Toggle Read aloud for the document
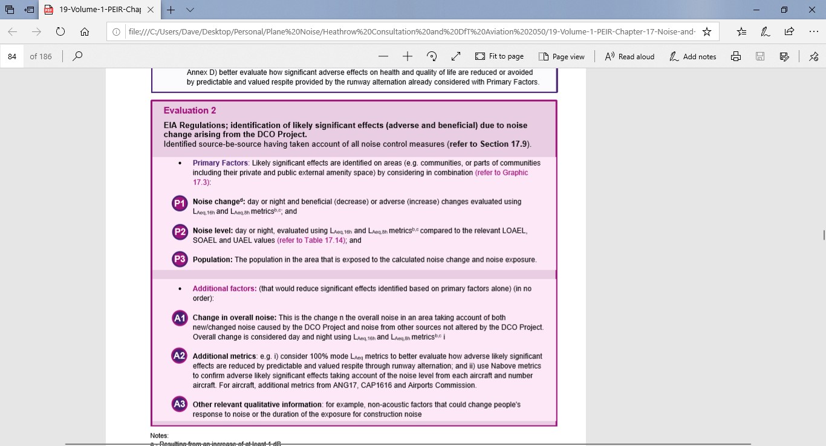This screenshot has height=446, width=826. coord(629,56)
